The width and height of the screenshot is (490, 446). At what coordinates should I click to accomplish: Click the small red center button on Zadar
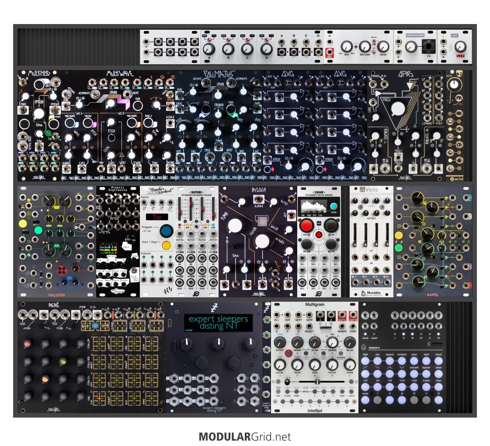[319, 234]
